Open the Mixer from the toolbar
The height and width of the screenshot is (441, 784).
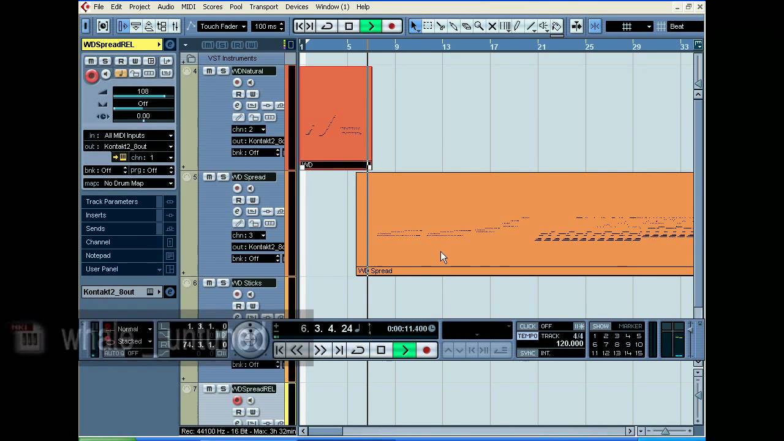point(175,26)
